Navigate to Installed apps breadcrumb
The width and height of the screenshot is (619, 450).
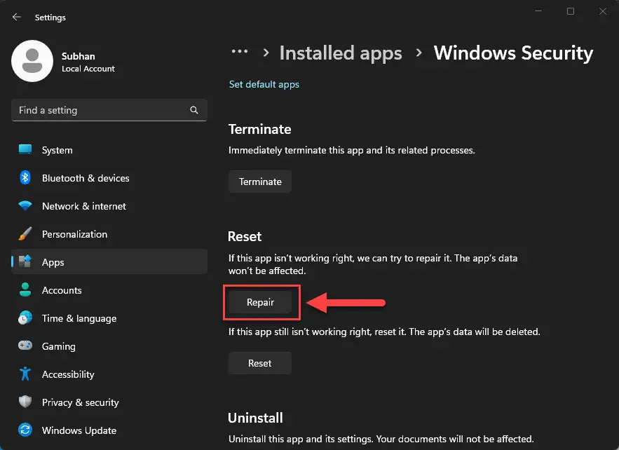[341, 53]
